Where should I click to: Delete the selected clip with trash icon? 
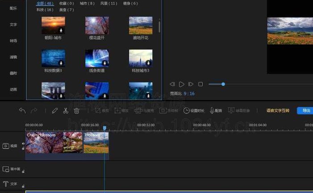[76, 111]
